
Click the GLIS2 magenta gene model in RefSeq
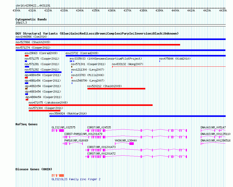click(58, 131)
